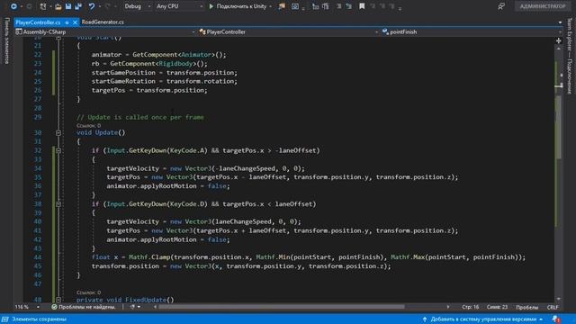
Task: Click the Mathf.Clamp call on line 44
Action: (x=148, y=257)
